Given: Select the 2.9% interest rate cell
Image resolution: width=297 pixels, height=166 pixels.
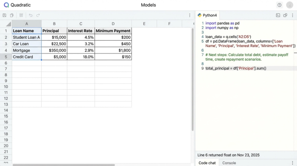Looking at the screenshot, I should [81, 51].
